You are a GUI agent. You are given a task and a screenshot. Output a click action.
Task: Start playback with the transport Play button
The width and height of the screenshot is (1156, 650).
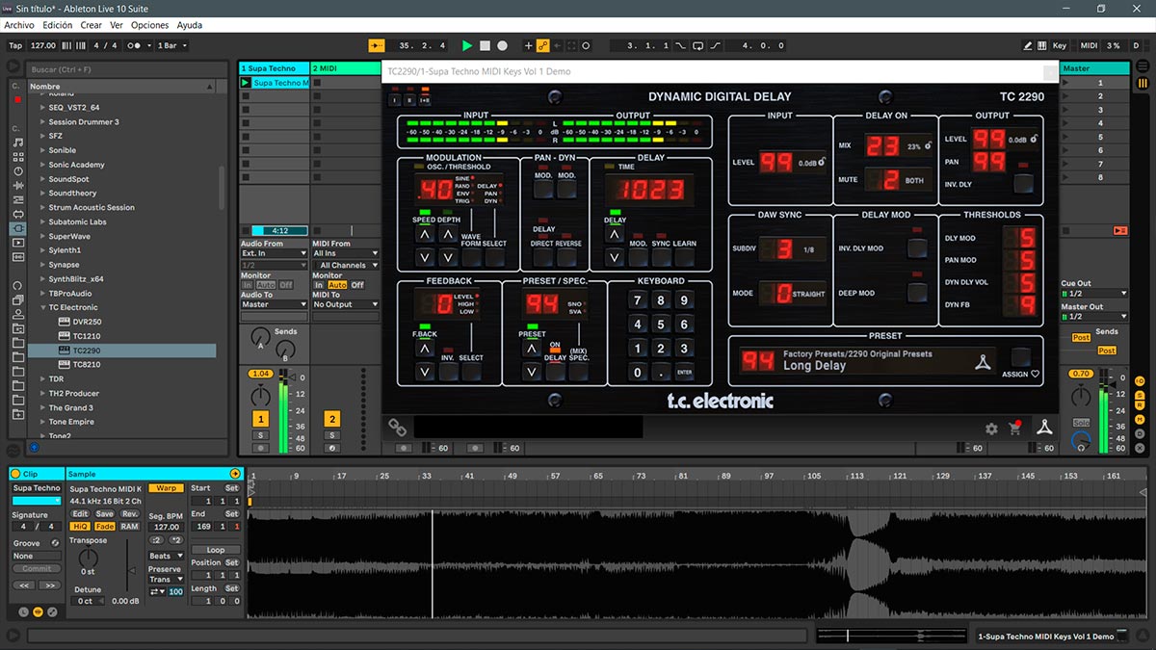467,45
